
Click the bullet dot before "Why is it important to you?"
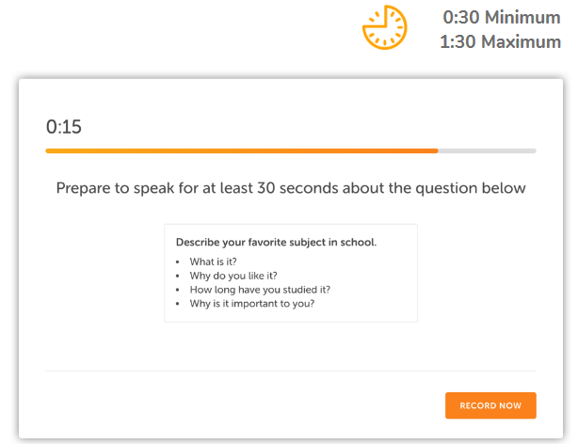pos(178,304)
